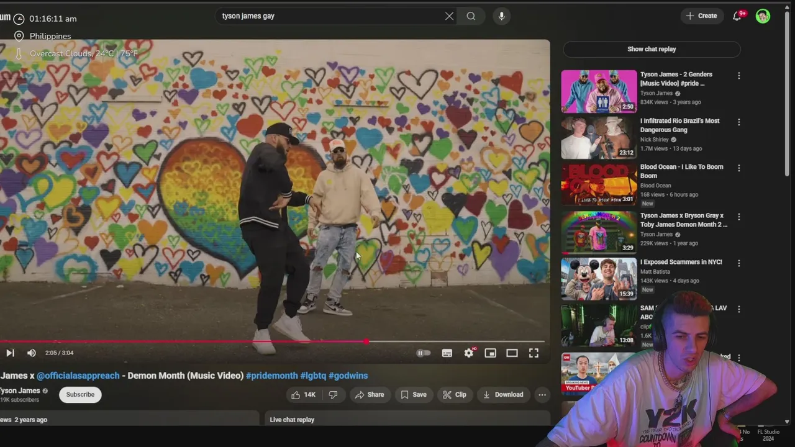Click 'Nick Shirley' channel name
Image resolution: width=795 pixels, height=447 pixels.
654,140
